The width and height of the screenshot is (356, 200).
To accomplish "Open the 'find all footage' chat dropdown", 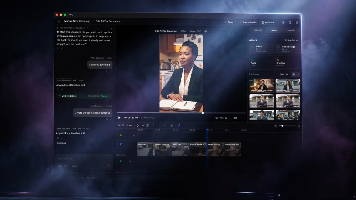I will click(73, 28).
